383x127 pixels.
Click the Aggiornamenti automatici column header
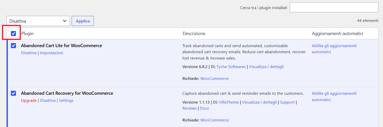point(338,34)
